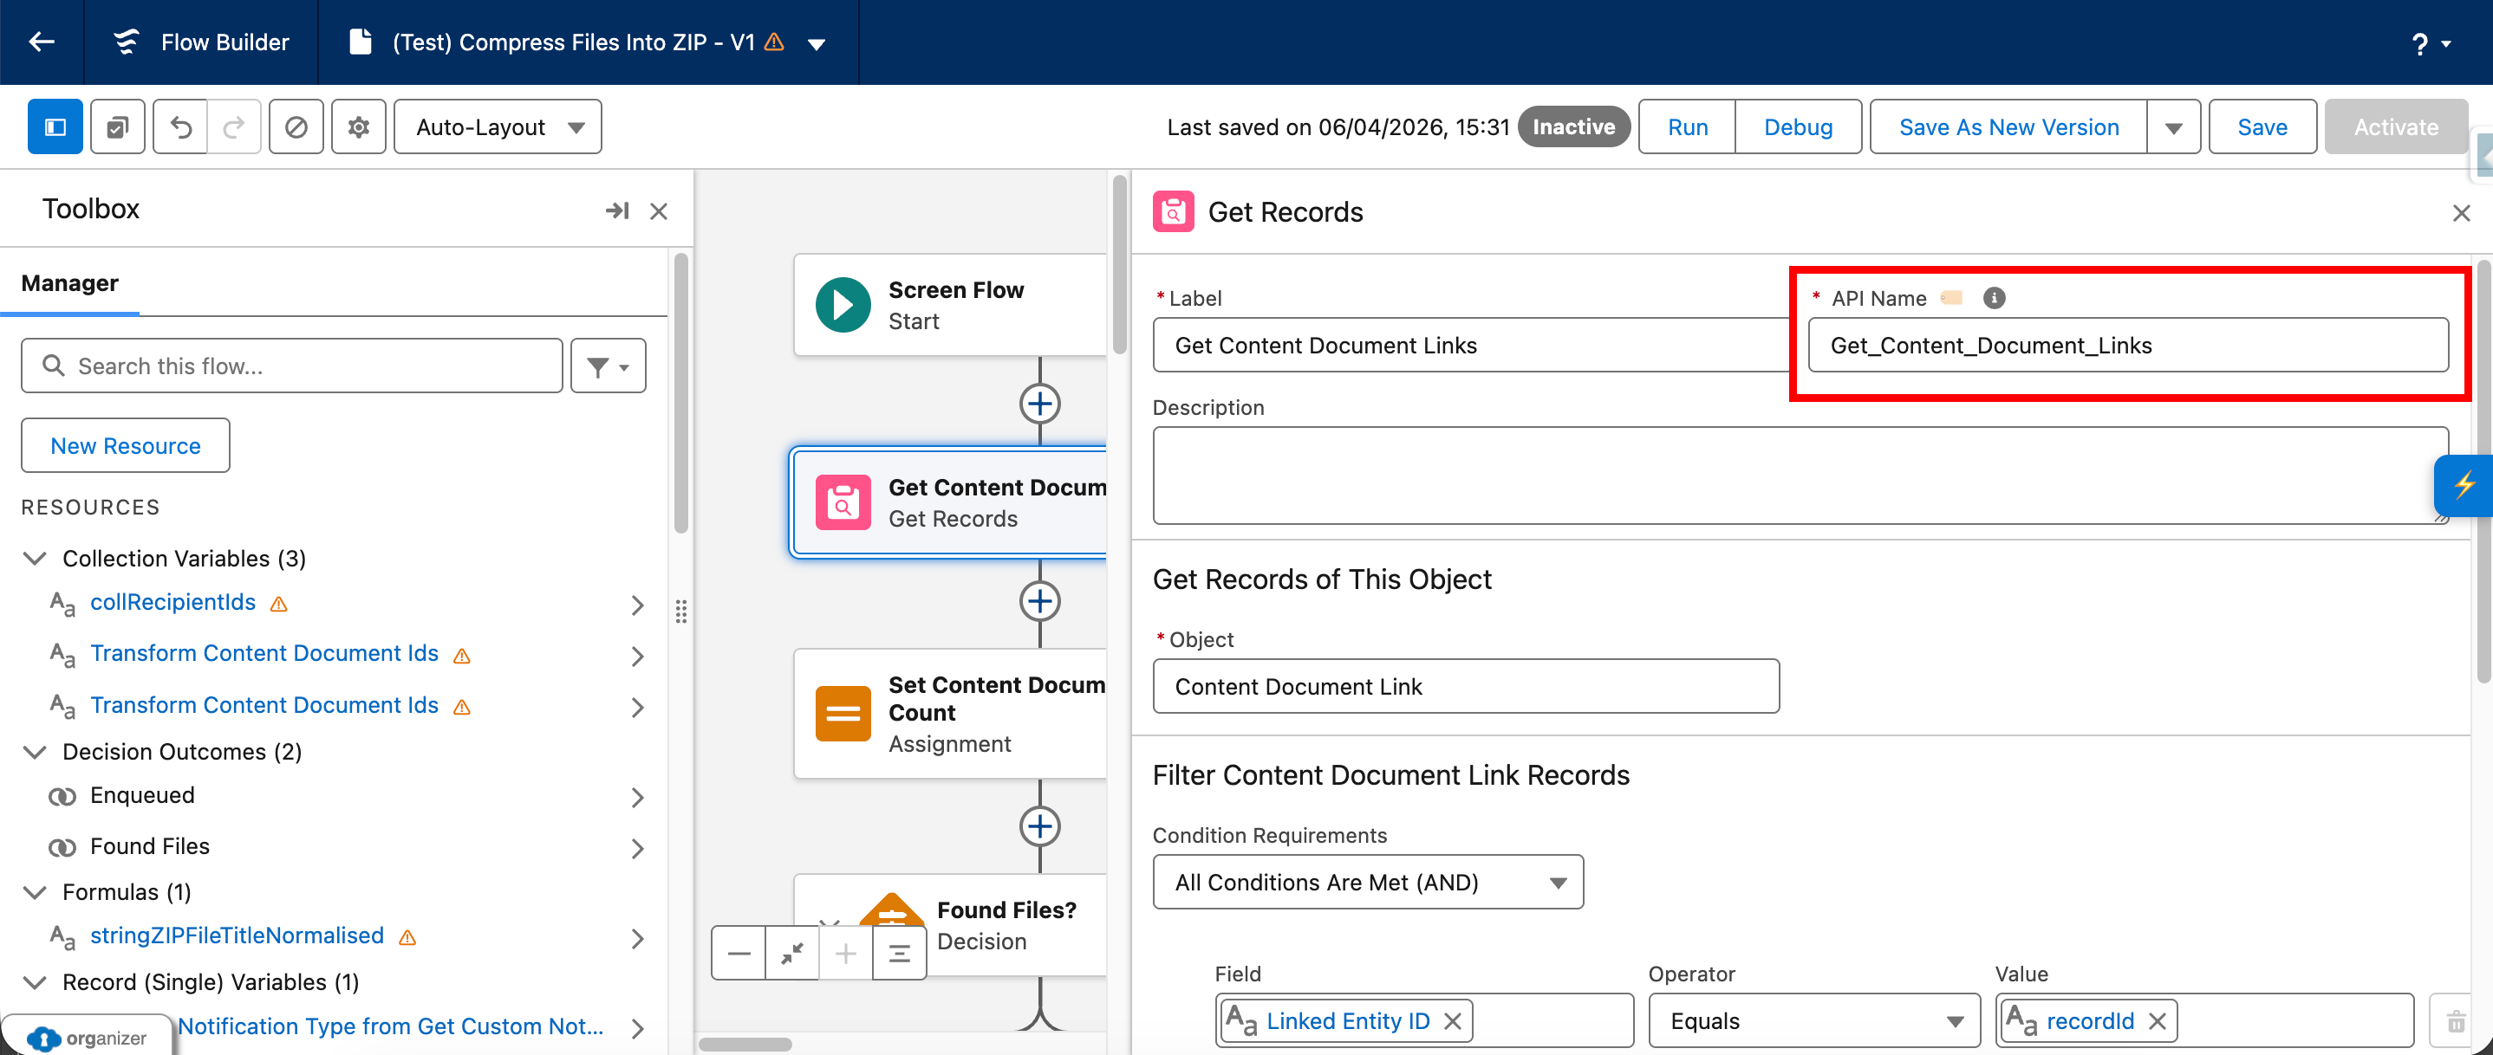Open the Condition Requirements combo box
Viewport: 2493px width, 1055px height.
click(x=1368, y=882)
